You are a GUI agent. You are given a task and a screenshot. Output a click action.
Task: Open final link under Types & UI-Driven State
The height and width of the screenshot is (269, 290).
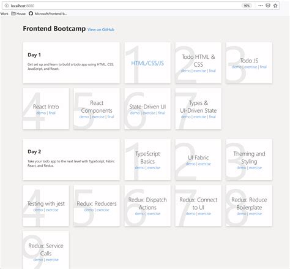tap(212, 116)
